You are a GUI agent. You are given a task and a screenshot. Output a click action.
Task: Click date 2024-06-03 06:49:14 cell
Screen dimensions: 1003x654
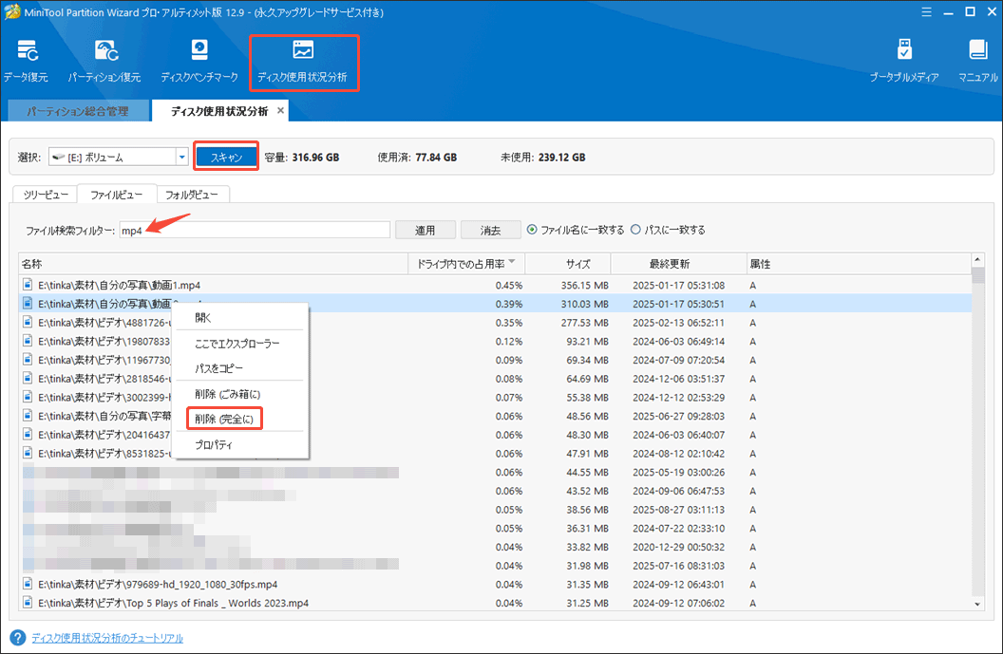(679, 342)
